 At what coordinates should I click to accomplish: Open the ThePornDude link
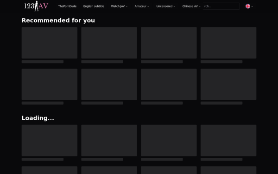click(67, 6)
